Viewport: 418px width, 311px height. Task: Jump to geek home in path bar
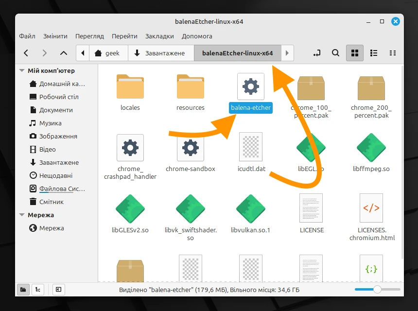[x=108, y=53]
